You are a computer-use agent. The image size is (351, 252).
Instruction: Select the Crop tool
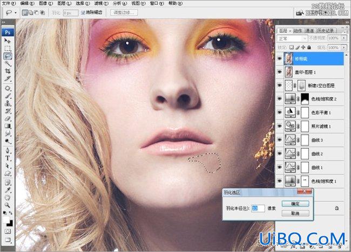[x=8, y=71]
